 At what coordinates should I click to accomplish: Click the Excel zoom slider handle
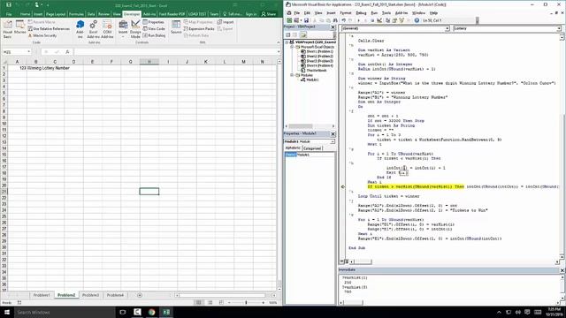(x=246, y=302)
